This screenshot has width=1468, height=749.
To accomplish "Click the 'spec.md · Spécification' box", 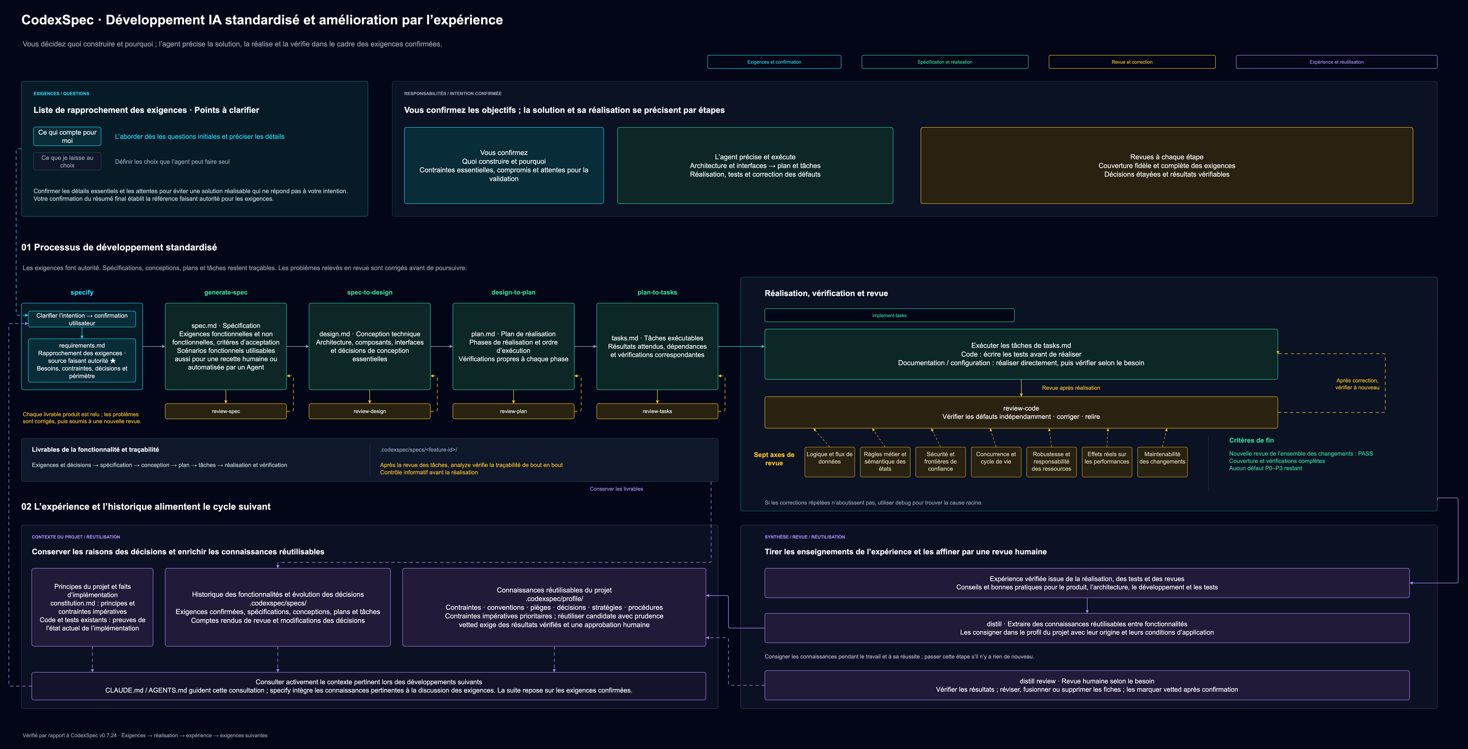I will [x=226, y=347].
